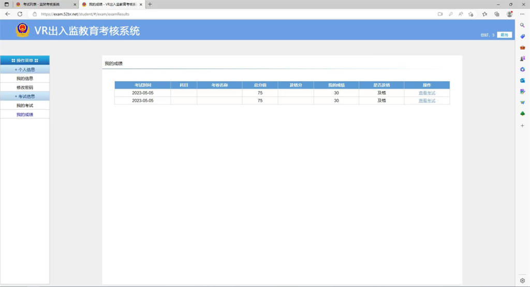Open the browser three-dots settings menu

click(x=522, y=14)
